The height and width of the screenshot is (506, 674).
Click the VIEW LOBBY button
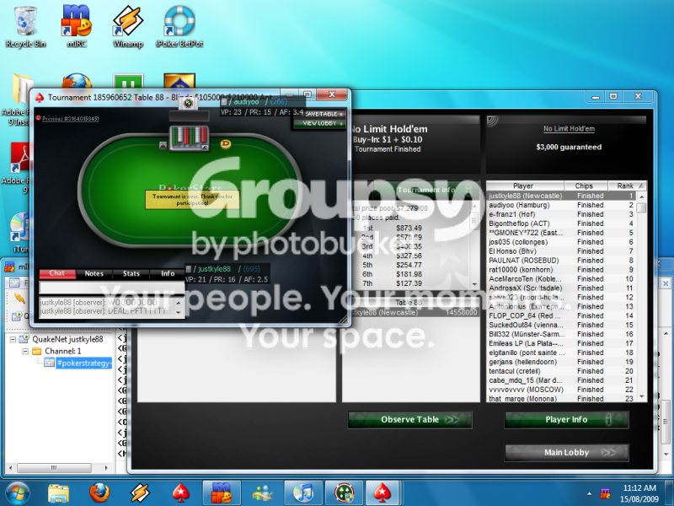pos(319,123)
